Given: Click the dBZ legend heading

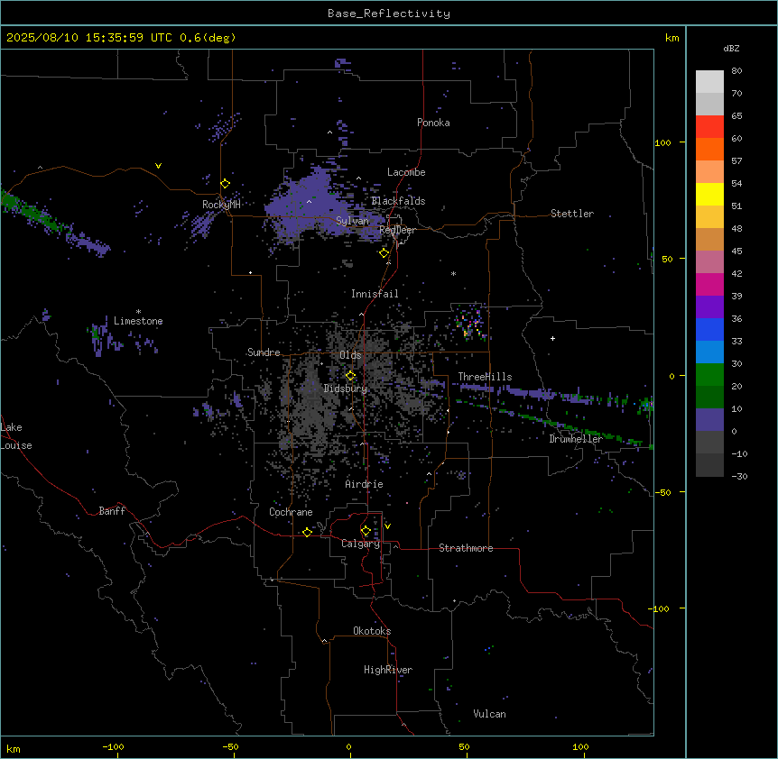Looking at the screenshot, I should coord(731,49).
